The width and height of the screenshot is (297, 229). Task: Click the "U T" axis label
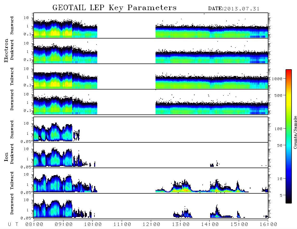(x=13, y=224)
